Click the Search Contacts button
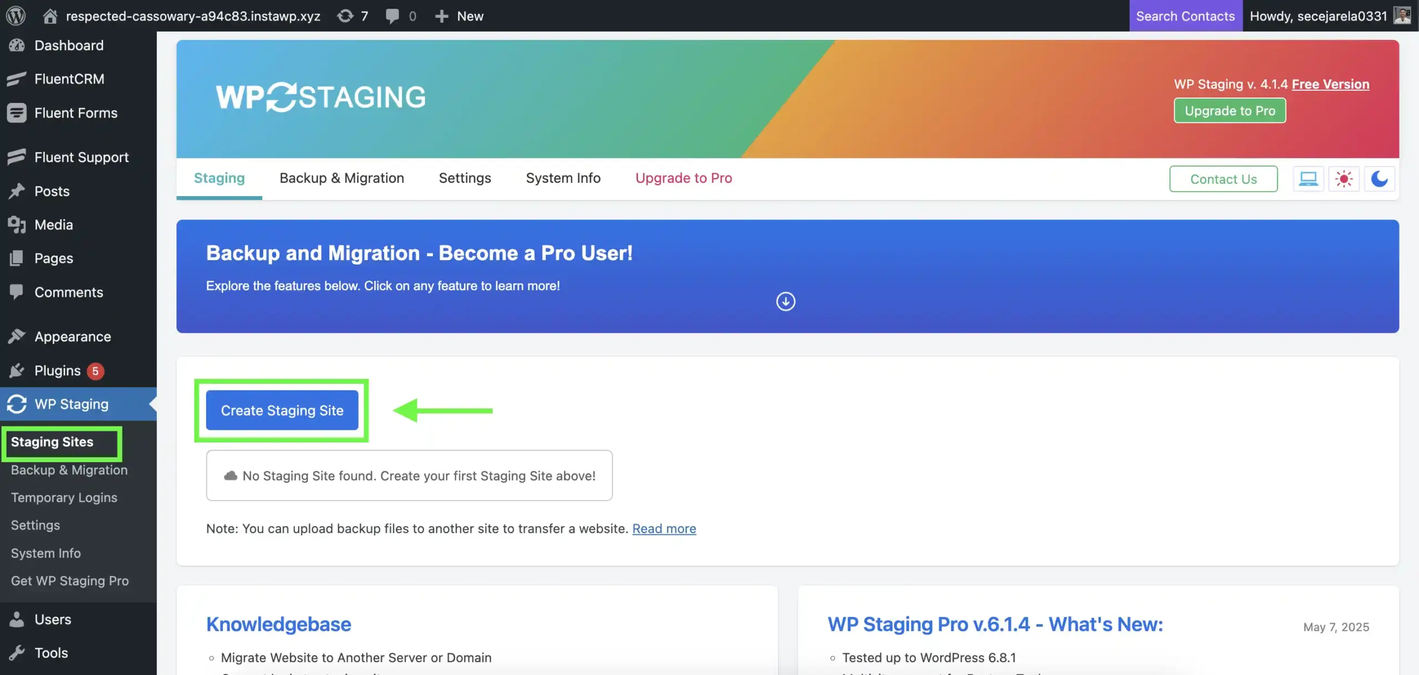The image size is (1419, 675). [1186, 16]
